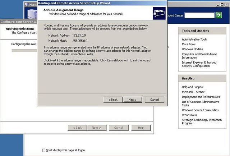
Task: Click Back in the Routing and Remote Access wizard
Action: 113,100
